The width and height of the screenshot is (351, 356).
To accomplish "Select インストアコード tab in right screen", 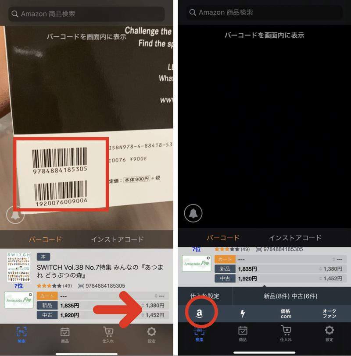I will coord(295,238).
